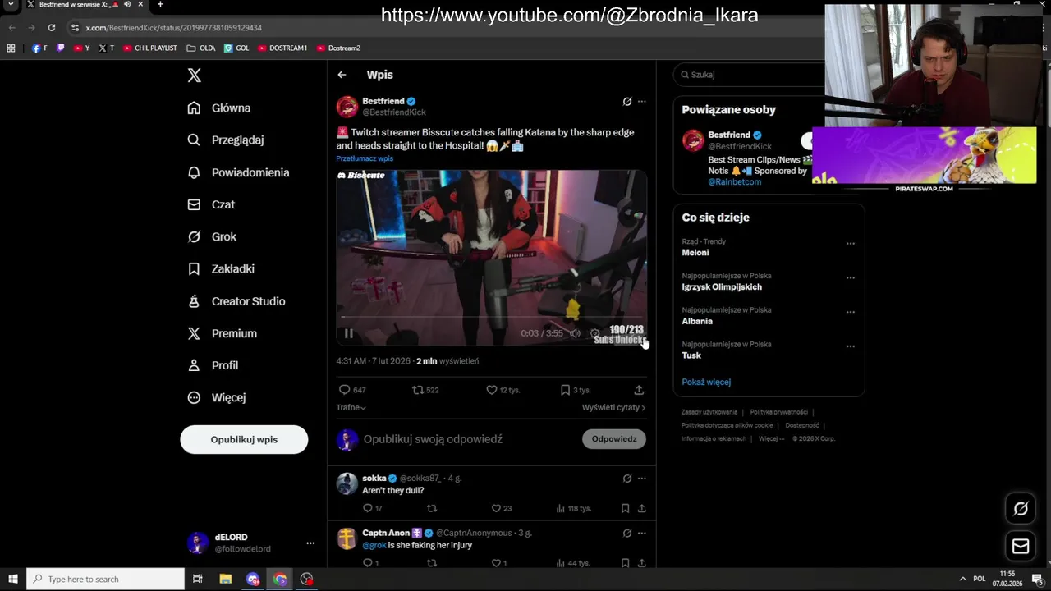Open File Explorer from the taskbar
1051x591 pixels.
226,579
